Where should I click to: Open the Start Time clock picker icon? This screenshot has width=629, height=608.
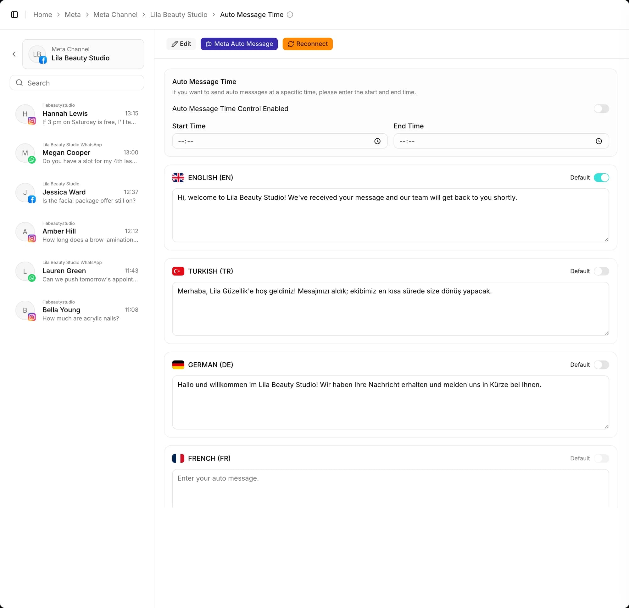(x=377, y=141)
